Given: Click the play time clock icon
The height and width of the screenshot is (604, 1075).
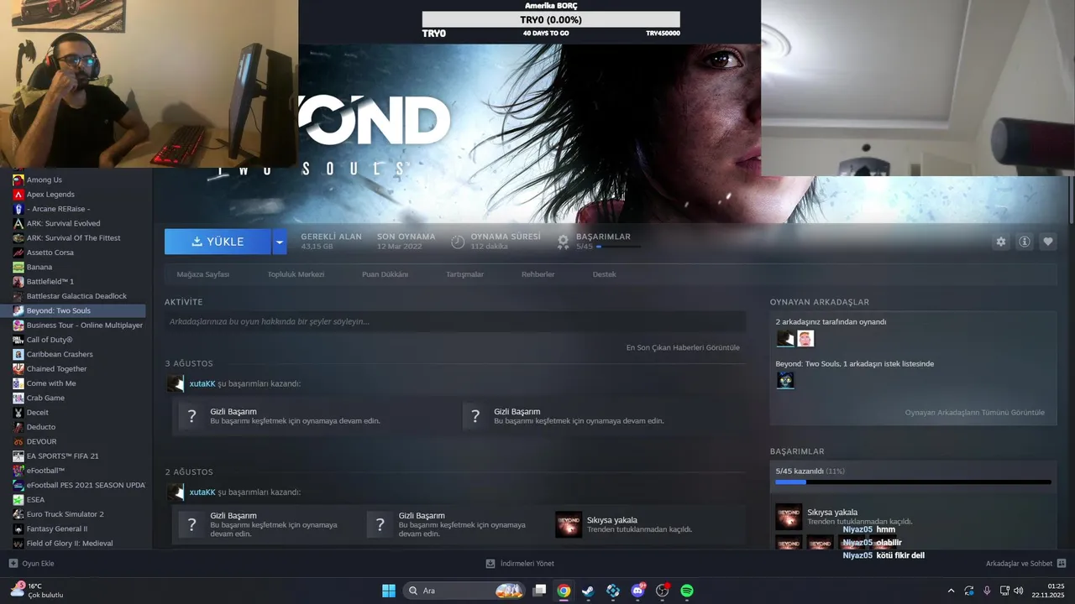Looking at the screenshot, I should click(458, 242).
